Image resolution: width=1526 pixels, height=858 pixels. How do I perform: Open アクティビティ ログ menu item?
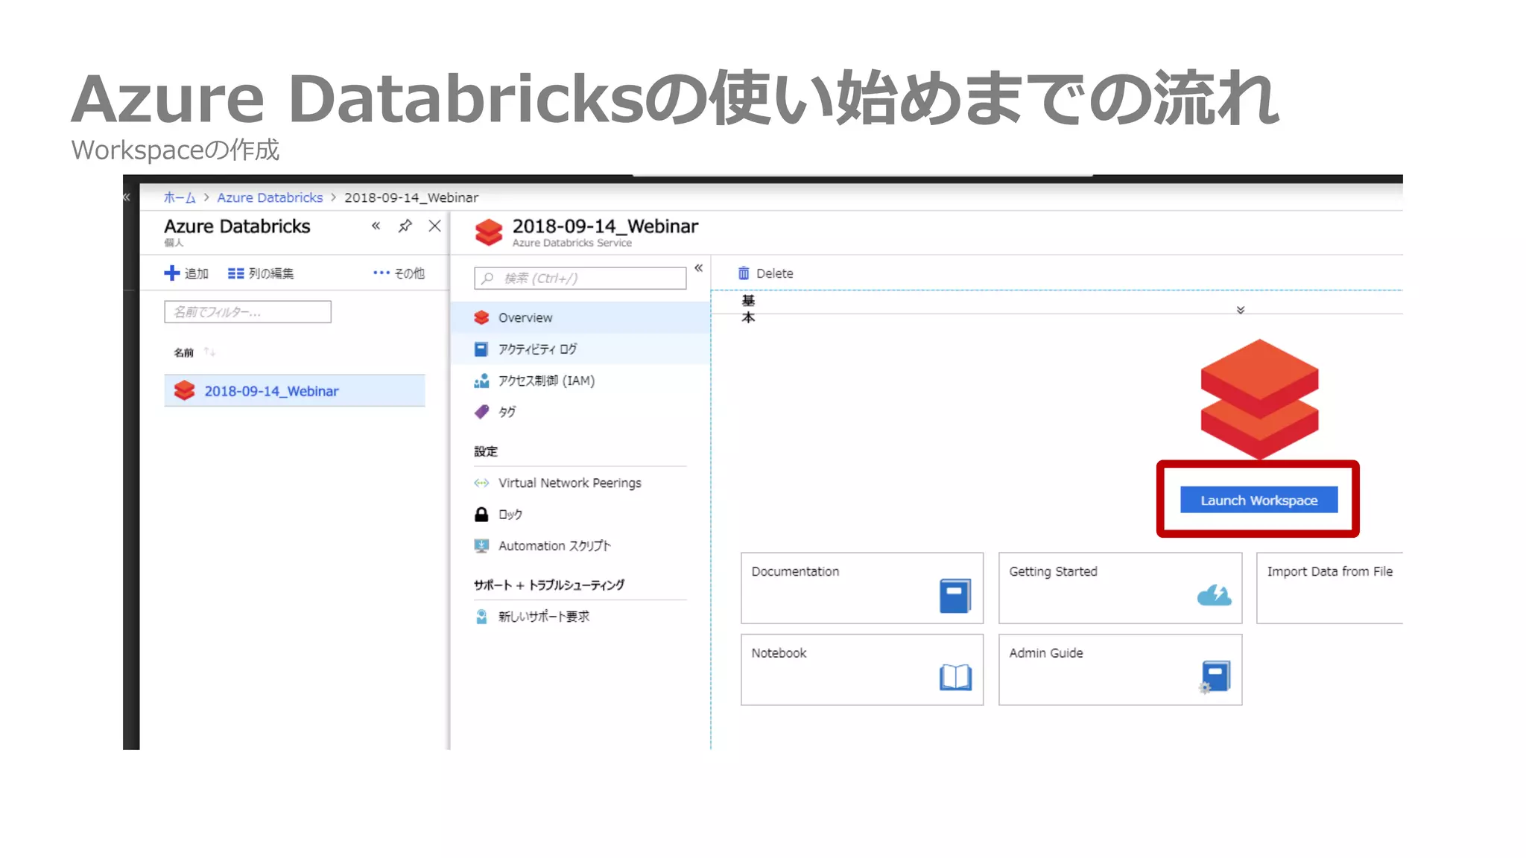[580, 349]
